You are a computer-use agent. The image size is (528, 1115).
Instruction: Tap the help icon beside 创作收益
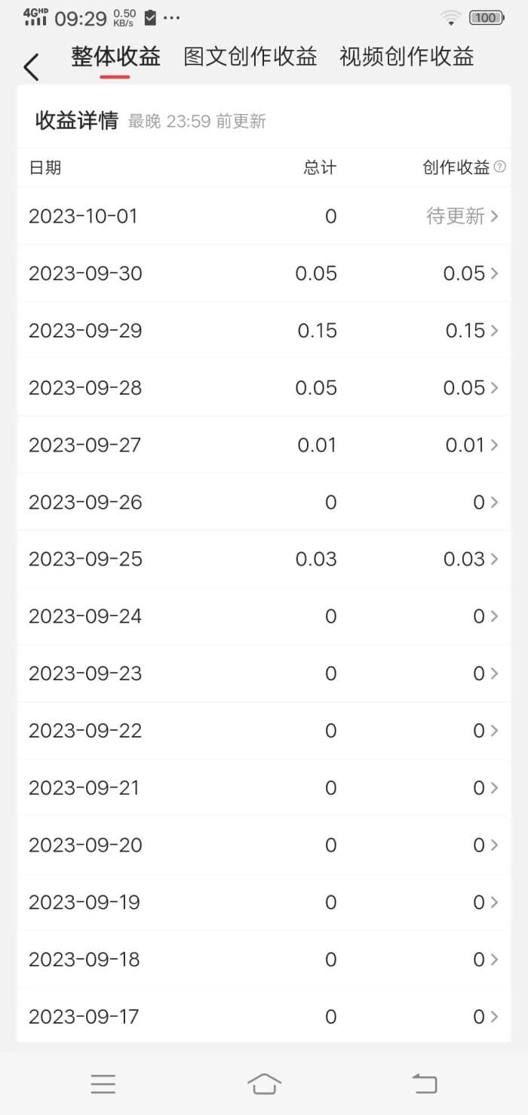point(499,168)
